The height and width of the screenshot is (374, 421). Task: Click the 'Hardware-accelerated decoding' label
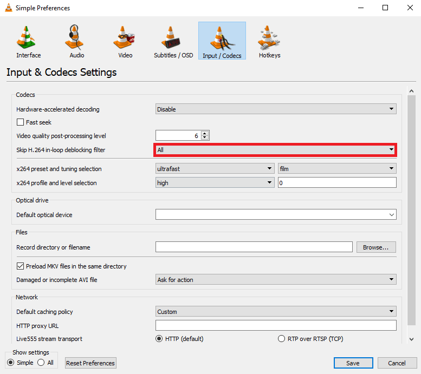tap(58, 109)
